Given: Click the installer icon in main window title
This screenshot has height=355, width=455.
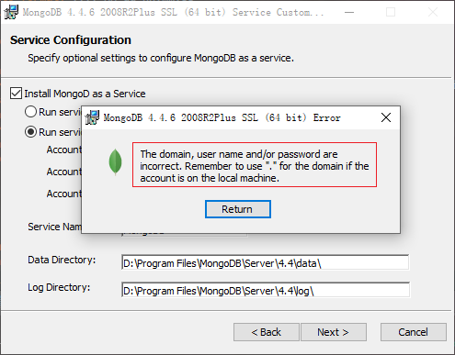Looking at the screenshot, I should coord(11,12).
